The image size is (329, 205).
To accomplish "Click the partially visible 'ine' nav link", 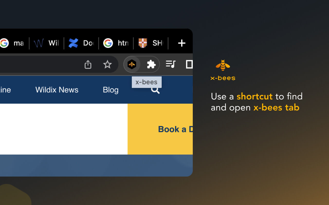I will tap(5, 90).
